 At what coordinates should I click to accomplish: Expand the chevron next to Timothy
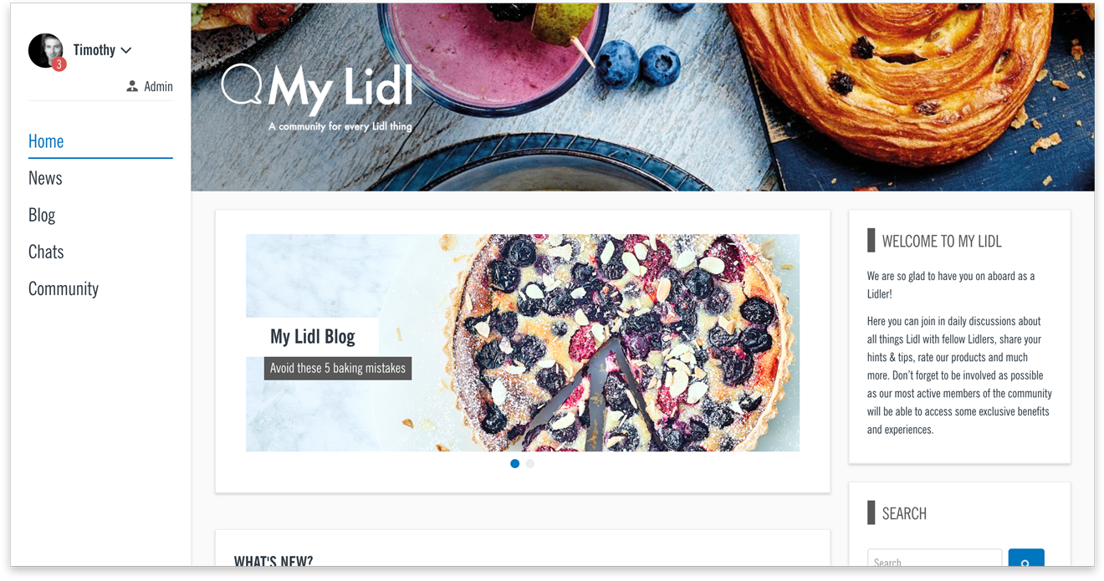[126, 51]
